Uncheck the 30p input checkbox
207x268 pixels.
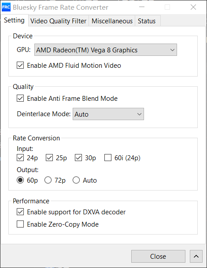click(78, 158)
